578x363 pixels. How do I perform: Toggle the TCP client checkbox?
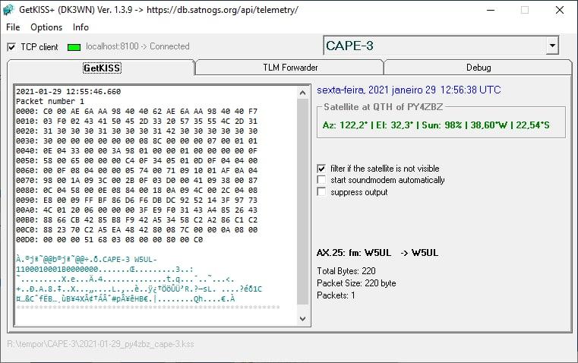point(11,47)
